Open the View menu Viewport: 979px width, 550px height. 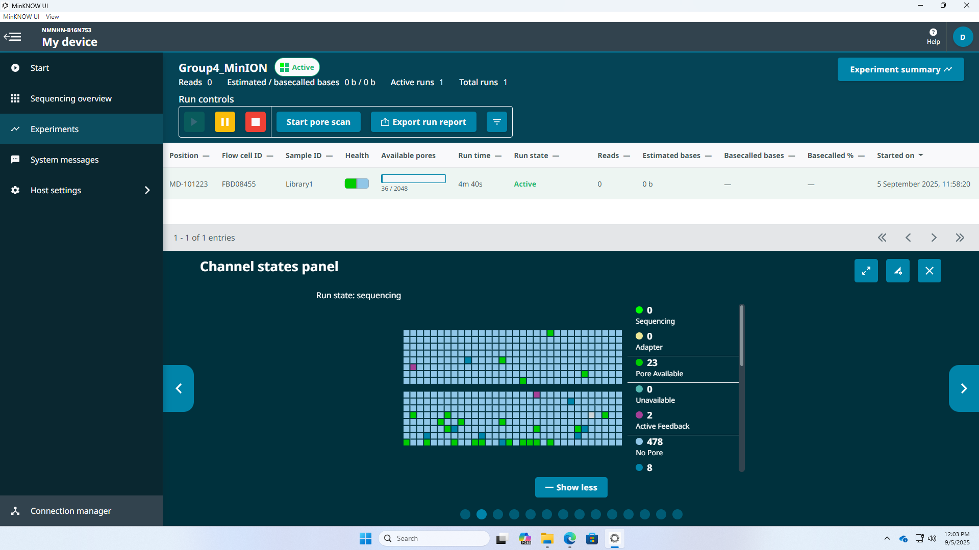(52, 17)
